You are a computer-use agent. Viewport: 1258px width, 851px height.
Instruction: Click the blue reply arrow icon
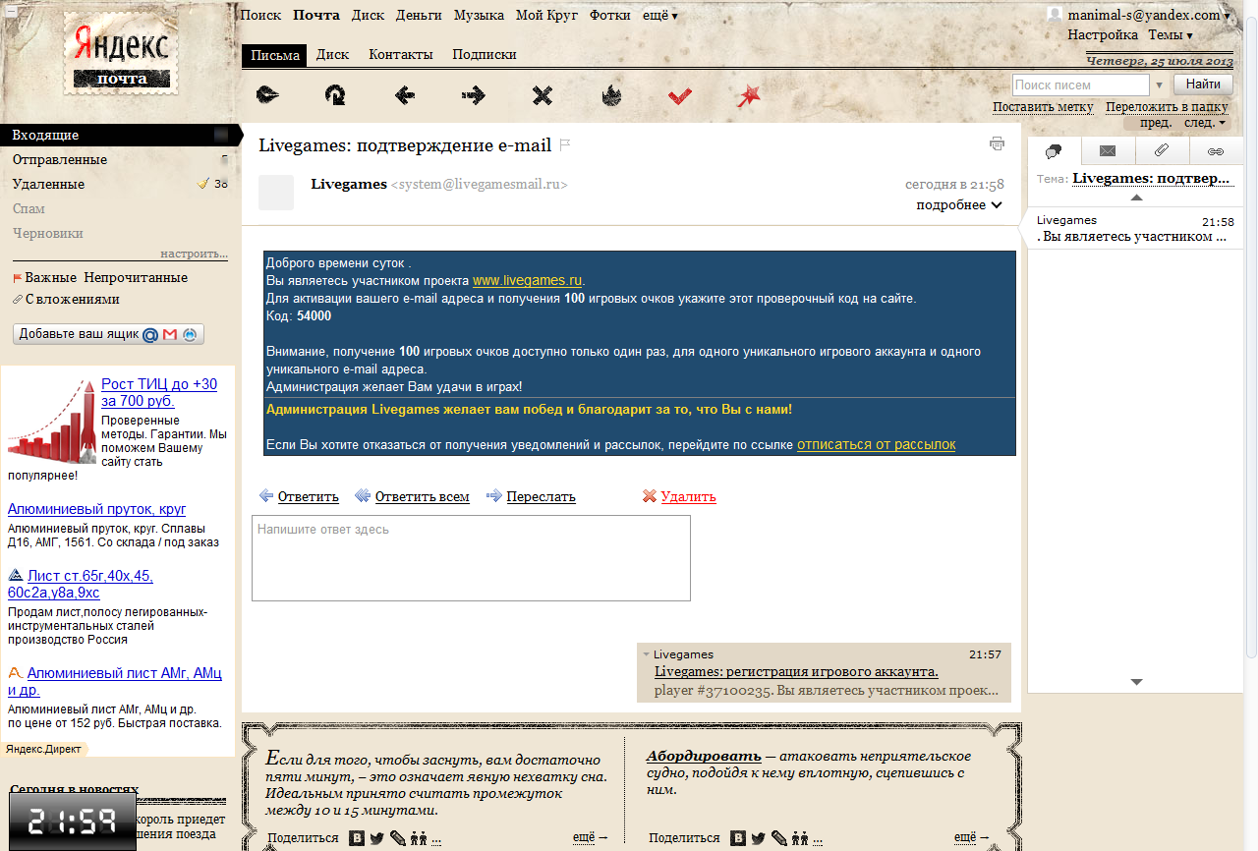(266, 496)
